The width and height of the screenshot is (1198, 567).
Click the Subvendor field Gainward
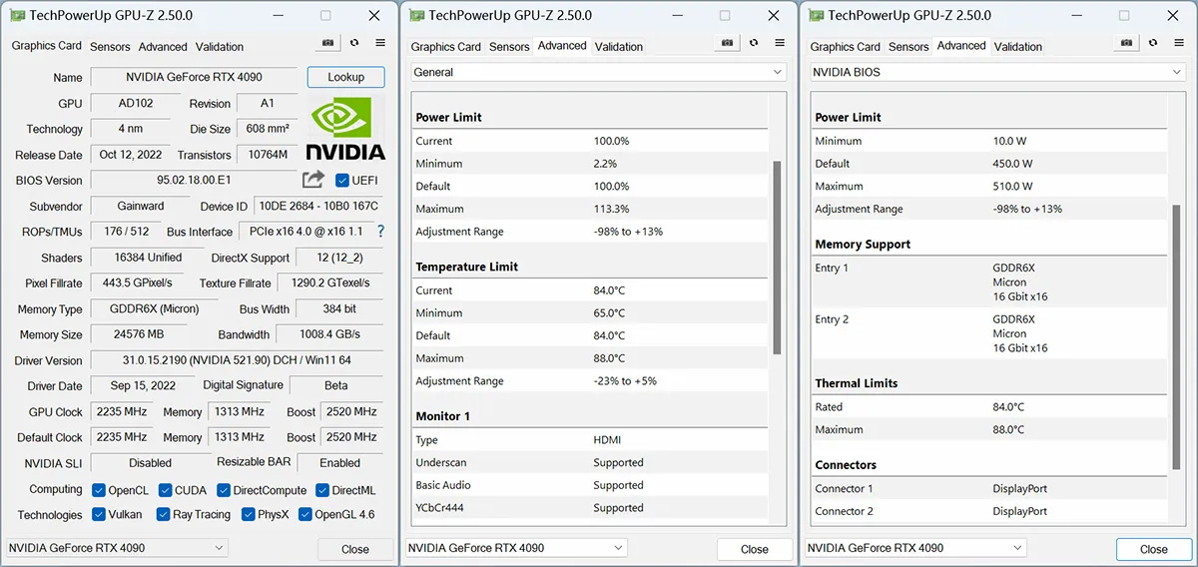140,207
